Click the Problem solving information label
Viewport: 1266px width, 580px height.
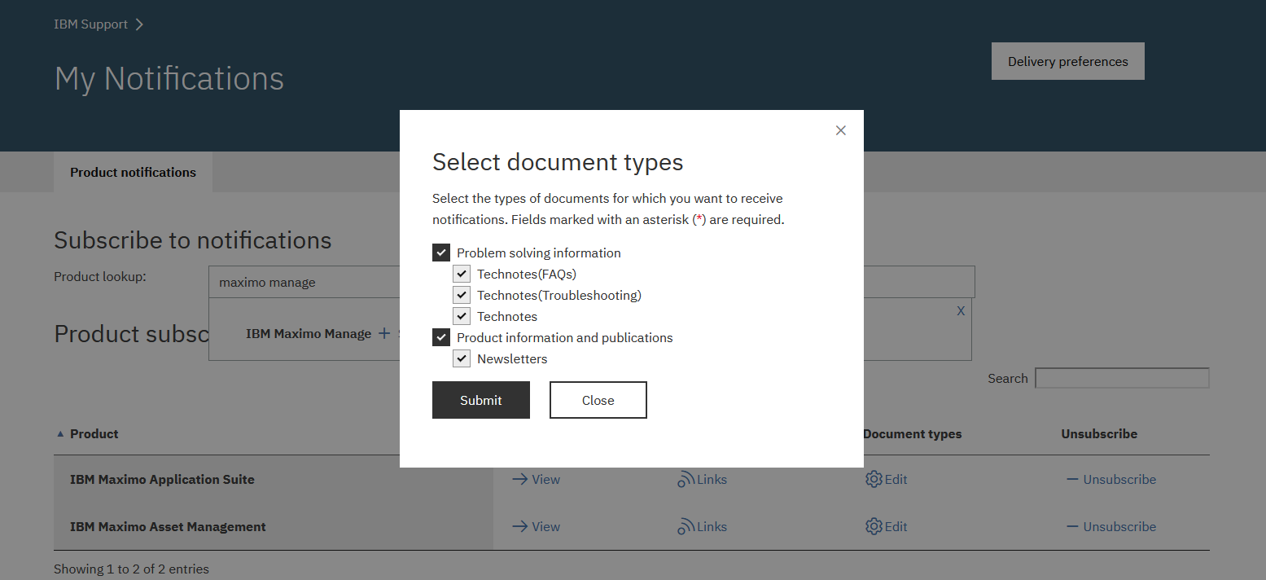pyautogui.click(x=539, y=253)
